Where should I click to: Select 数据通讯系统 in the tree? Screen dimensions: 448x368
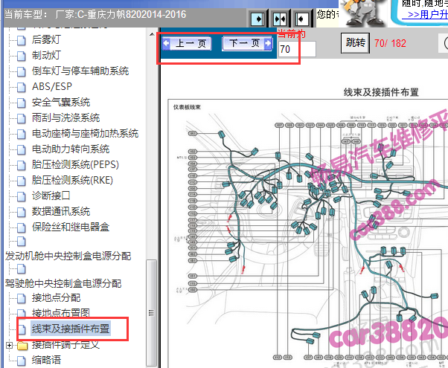pyautogui.click(x=61, y=211)
